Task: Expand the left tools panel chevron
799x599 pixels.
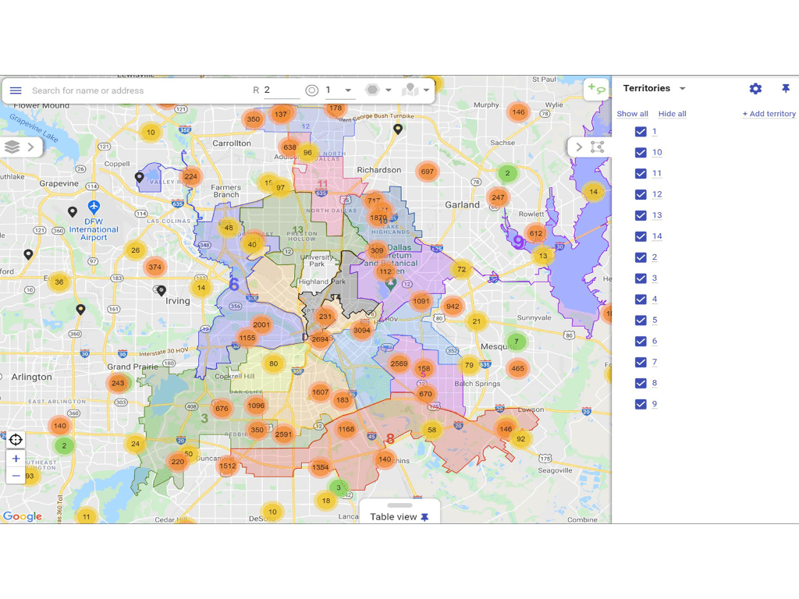Action: (31, 147)
